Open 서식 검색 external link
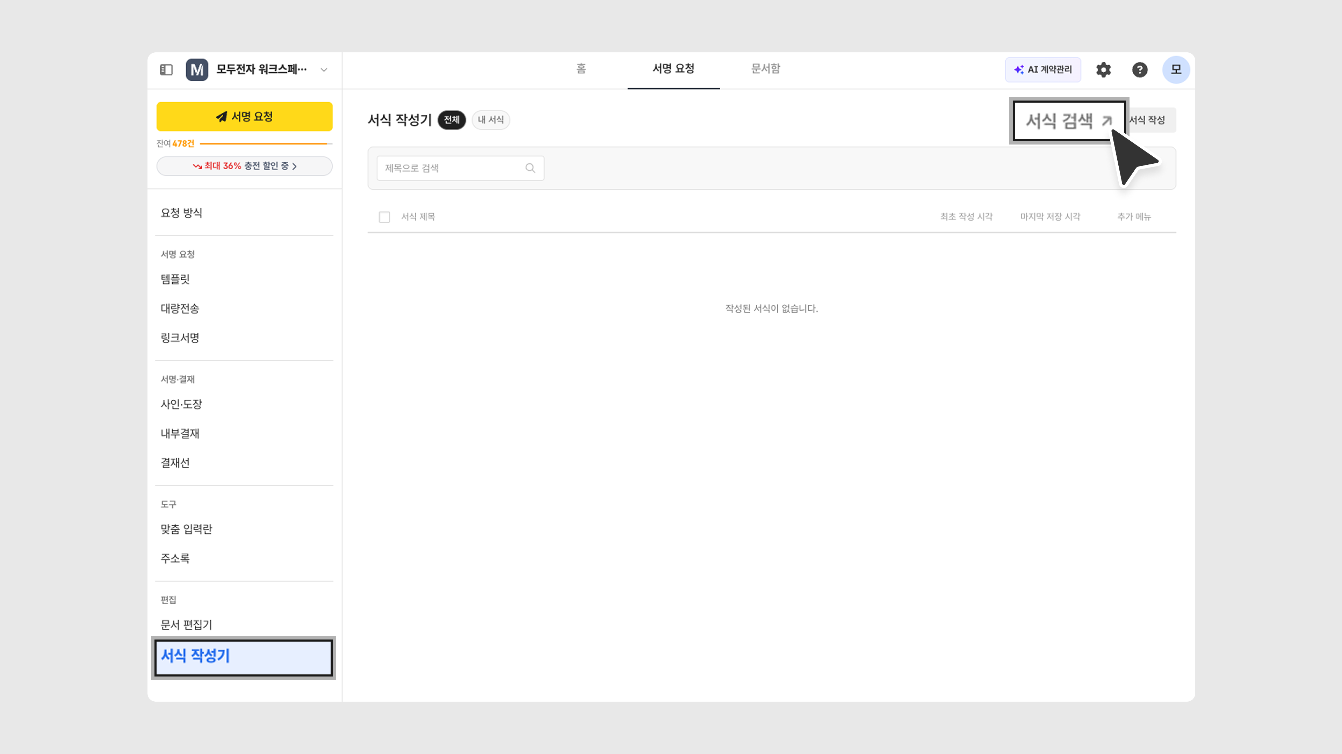 pos(1068,121)
